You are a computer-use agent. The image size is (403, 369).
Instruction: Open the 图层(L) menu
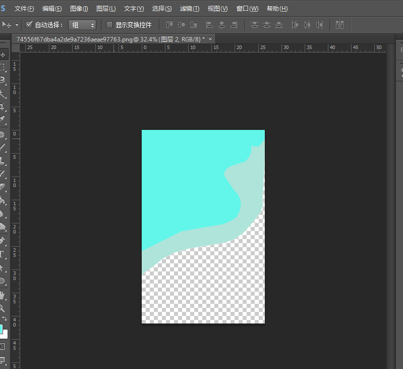tap(106, 9)
